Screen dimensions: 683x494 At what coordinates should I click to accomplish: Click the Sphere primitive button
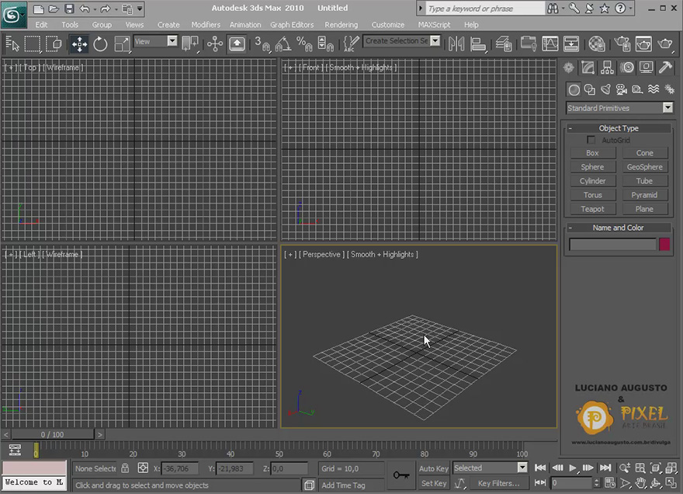tap(592, 167)
